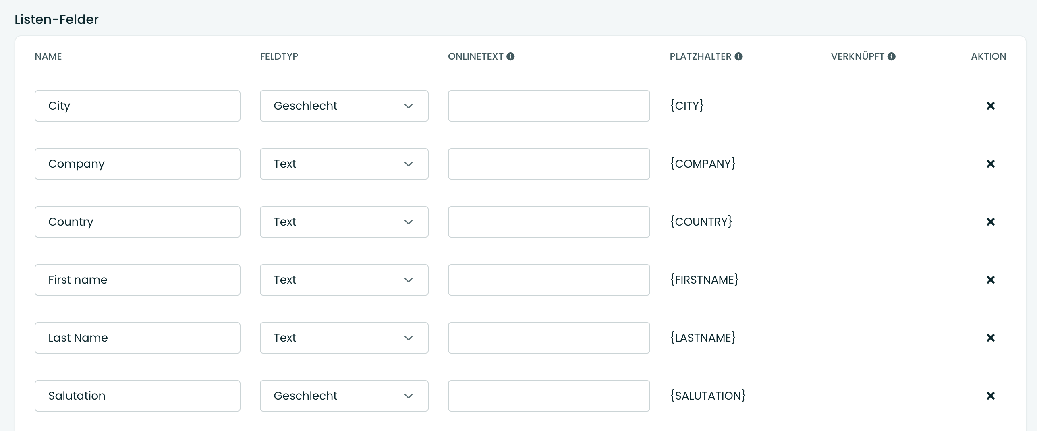Image resolution: width=1037 pixels, height=431 pixels.
Task: Open field type selector for First name
Action: click(x=344, y=280)
